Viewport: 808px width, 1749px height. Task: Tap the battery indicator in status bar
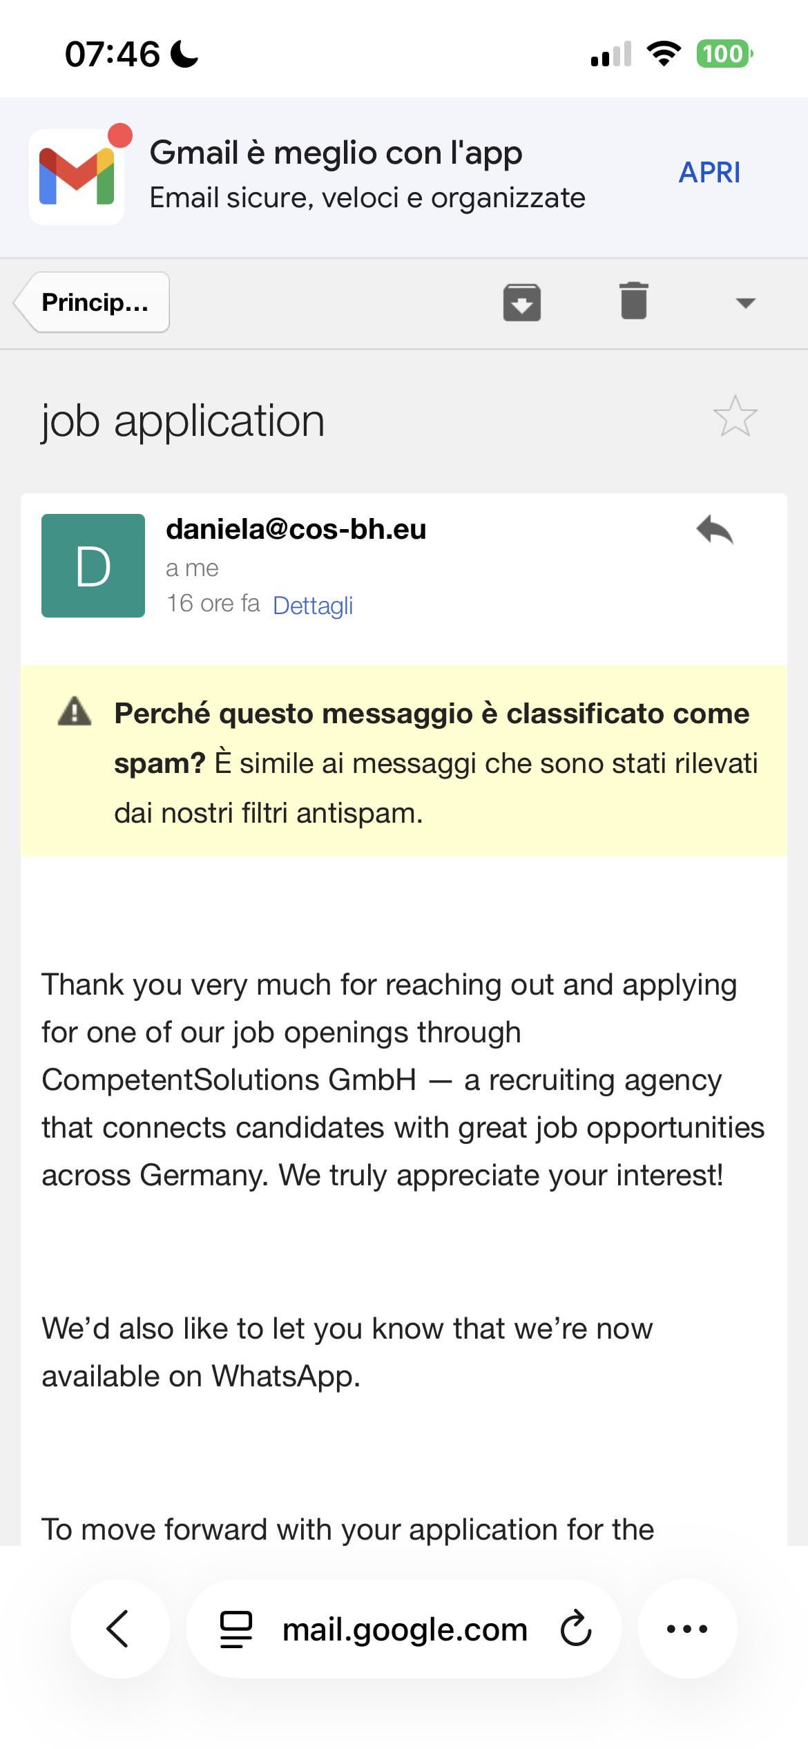[724, 54]
